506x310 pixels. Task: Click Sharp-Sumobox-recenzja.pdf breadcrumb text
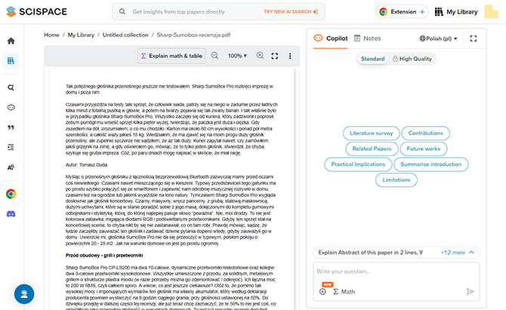tap(193, 35)
